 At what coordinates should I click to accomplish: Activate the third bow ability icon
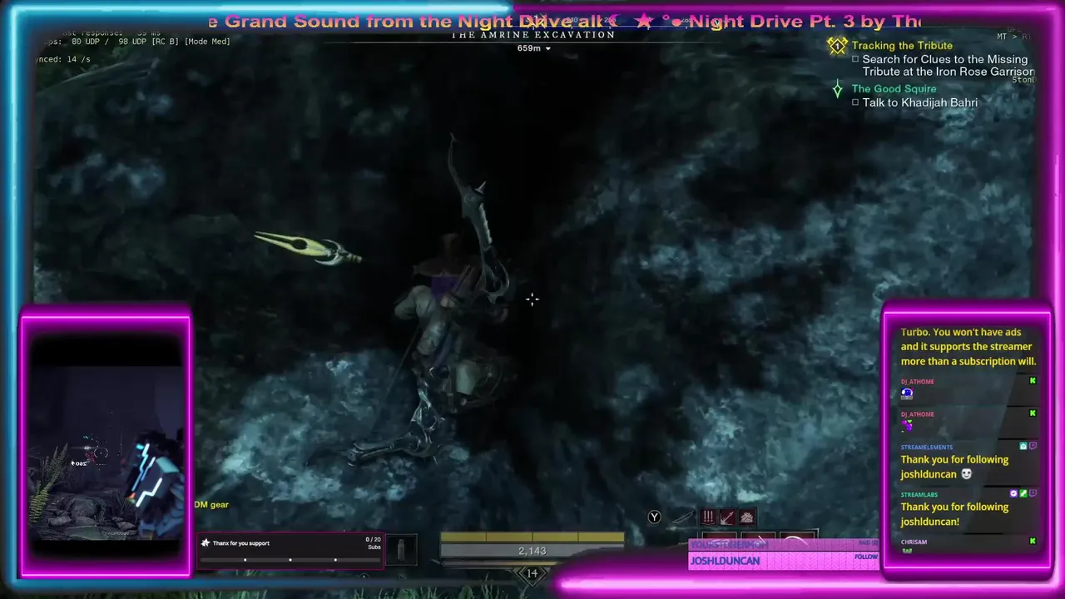pos(747,517)
